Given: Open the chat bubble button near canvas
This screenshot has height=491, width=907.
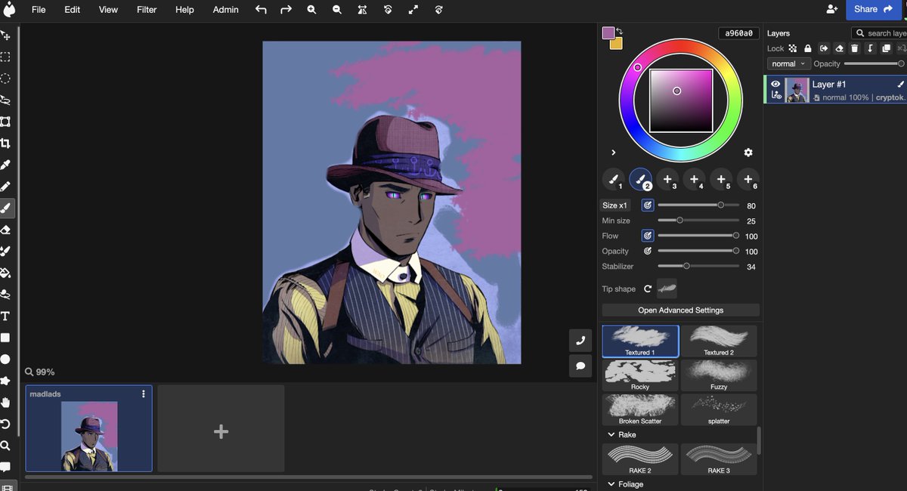Looking at the screenshot, I should (x=580, y=366).
